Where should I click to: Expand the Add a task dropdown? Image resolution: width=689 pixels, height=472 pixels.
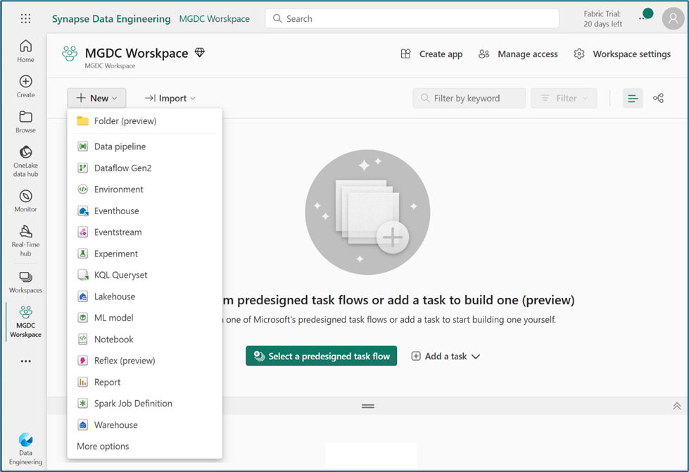pos(445,356)
